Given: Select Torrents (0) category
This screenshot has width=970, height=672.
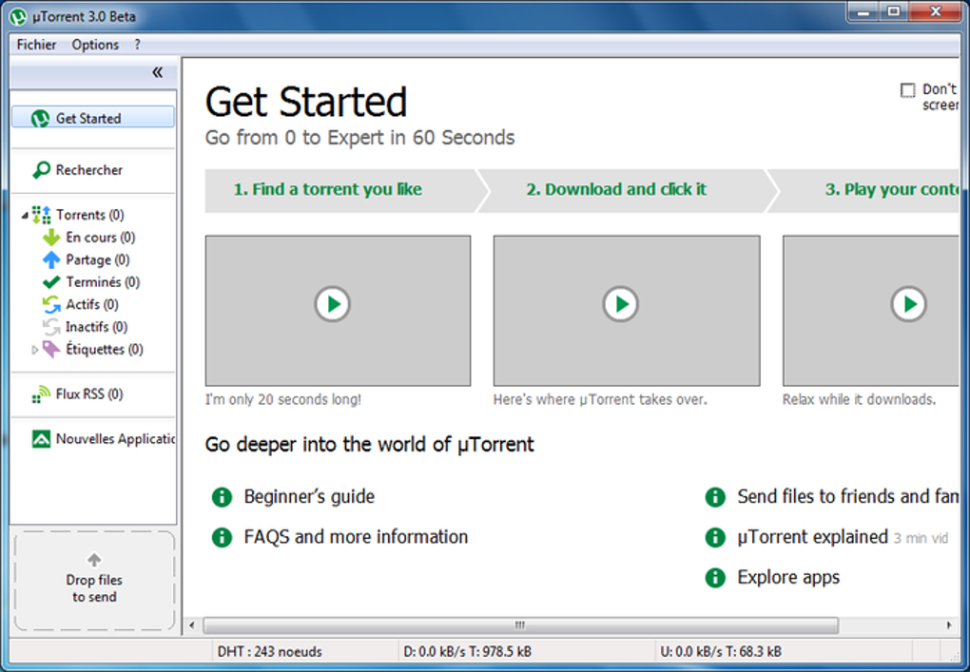Looking at the screenshot, I should point(89,215).
